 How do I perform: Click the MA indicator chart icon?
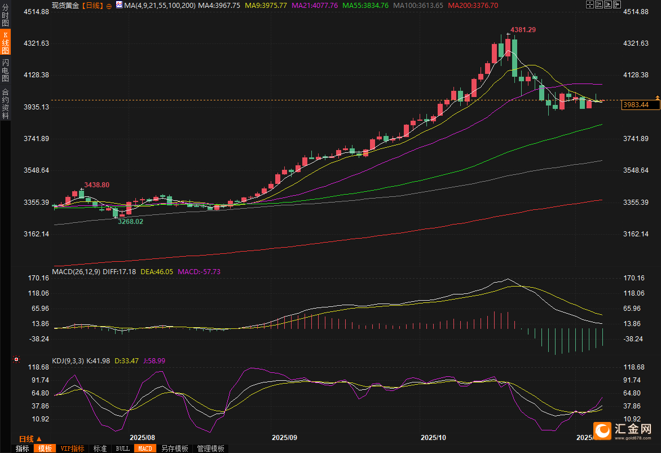pyautogui.click(x=118, y=5)
